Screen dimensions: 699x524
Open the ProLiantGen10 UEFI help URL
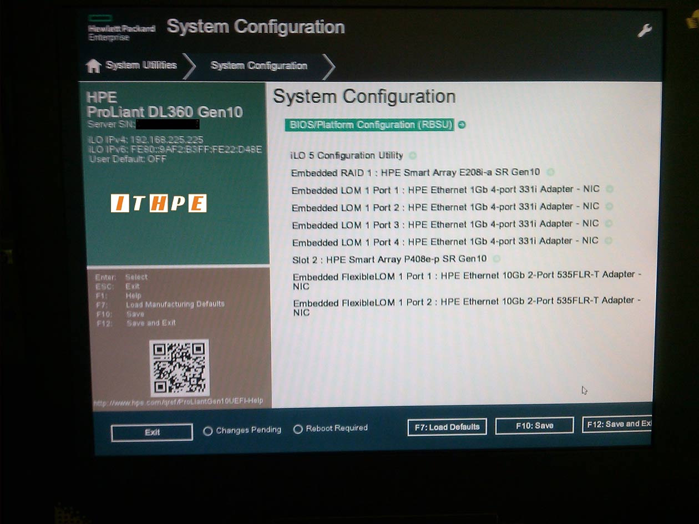[x=178, y=401]
